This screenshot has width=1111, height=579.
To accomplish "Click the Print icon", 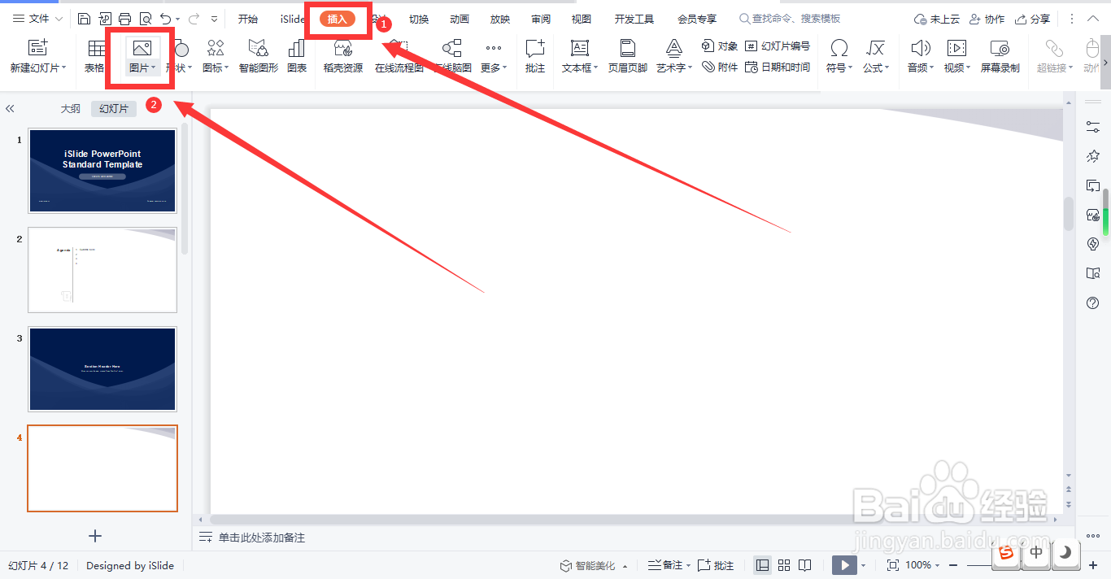I will pyautogui.click(x=124, y=19).
